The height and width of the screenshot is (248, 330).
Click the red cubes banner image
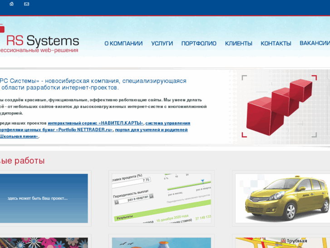click(x=279, y=106)
